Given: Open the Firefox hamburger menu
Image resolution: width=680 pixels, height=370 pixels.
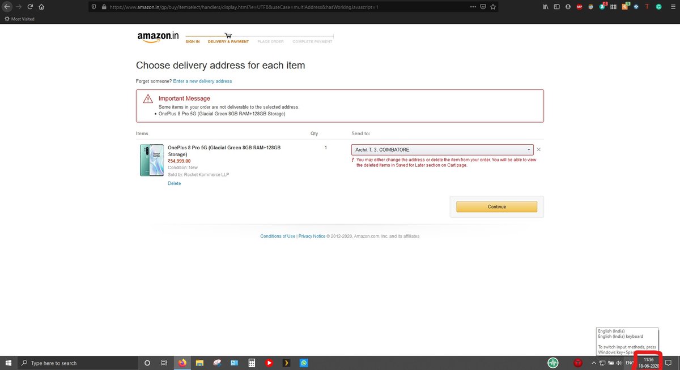Looking at the screenshot, I should click(x=672, y=7).
